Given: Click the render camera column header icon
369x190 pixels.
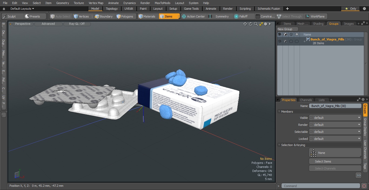Looking at the screenshot, I should pyautogui.click(x=286, y=34).
